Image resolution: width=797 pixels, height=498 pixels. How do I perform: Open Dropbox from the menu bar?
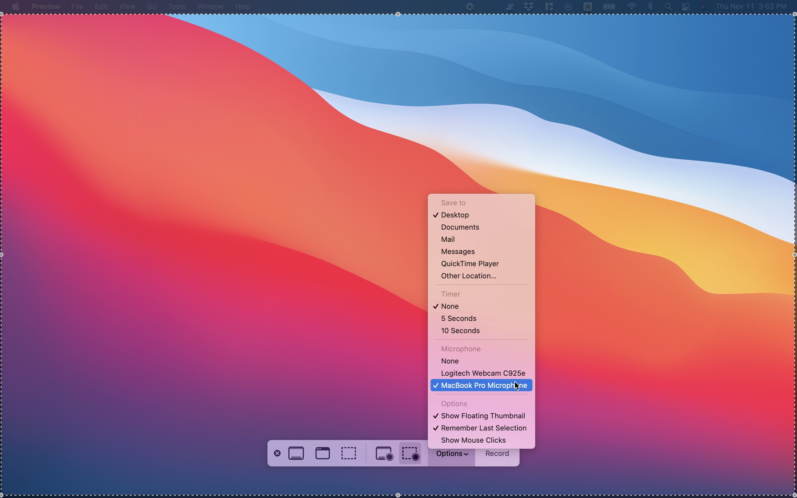(x=529, y=6)
